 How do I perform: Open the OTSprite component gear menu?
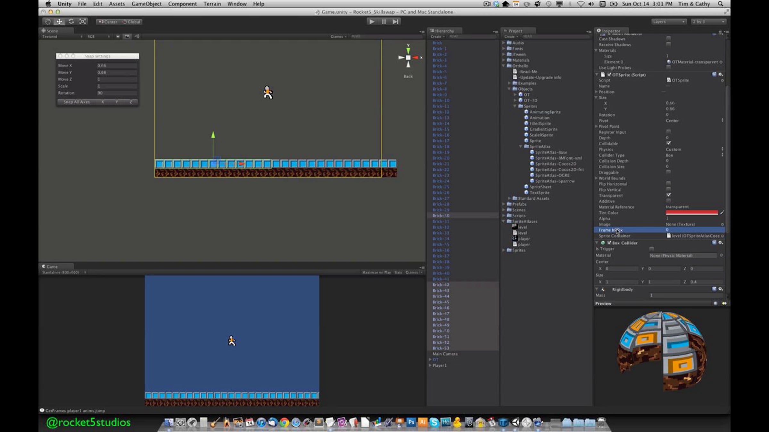coord(721,75)
